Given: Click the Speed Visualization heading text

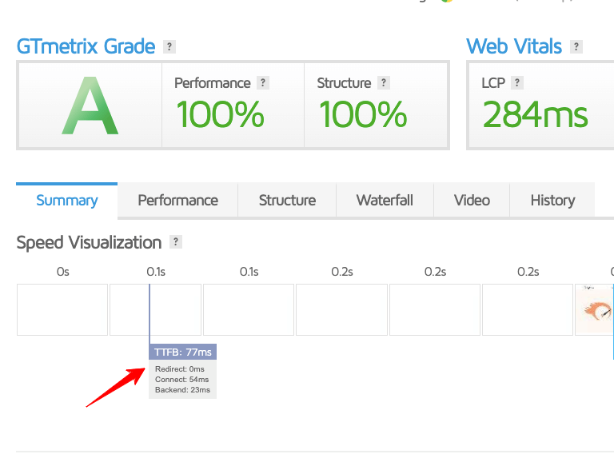Looking at the screenshot, I should pyautogui.click(x=89, y=242).
